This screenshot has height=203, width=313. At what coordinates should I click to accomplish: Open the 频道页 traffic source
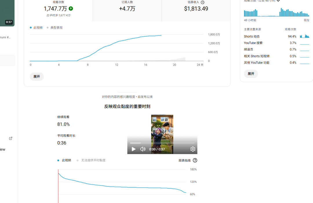click(x=276, y=49)
